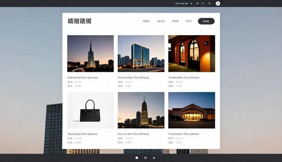The image size is (282, 162).
Task: Click the title under the arched windows photo
Action: coord(184,77)
